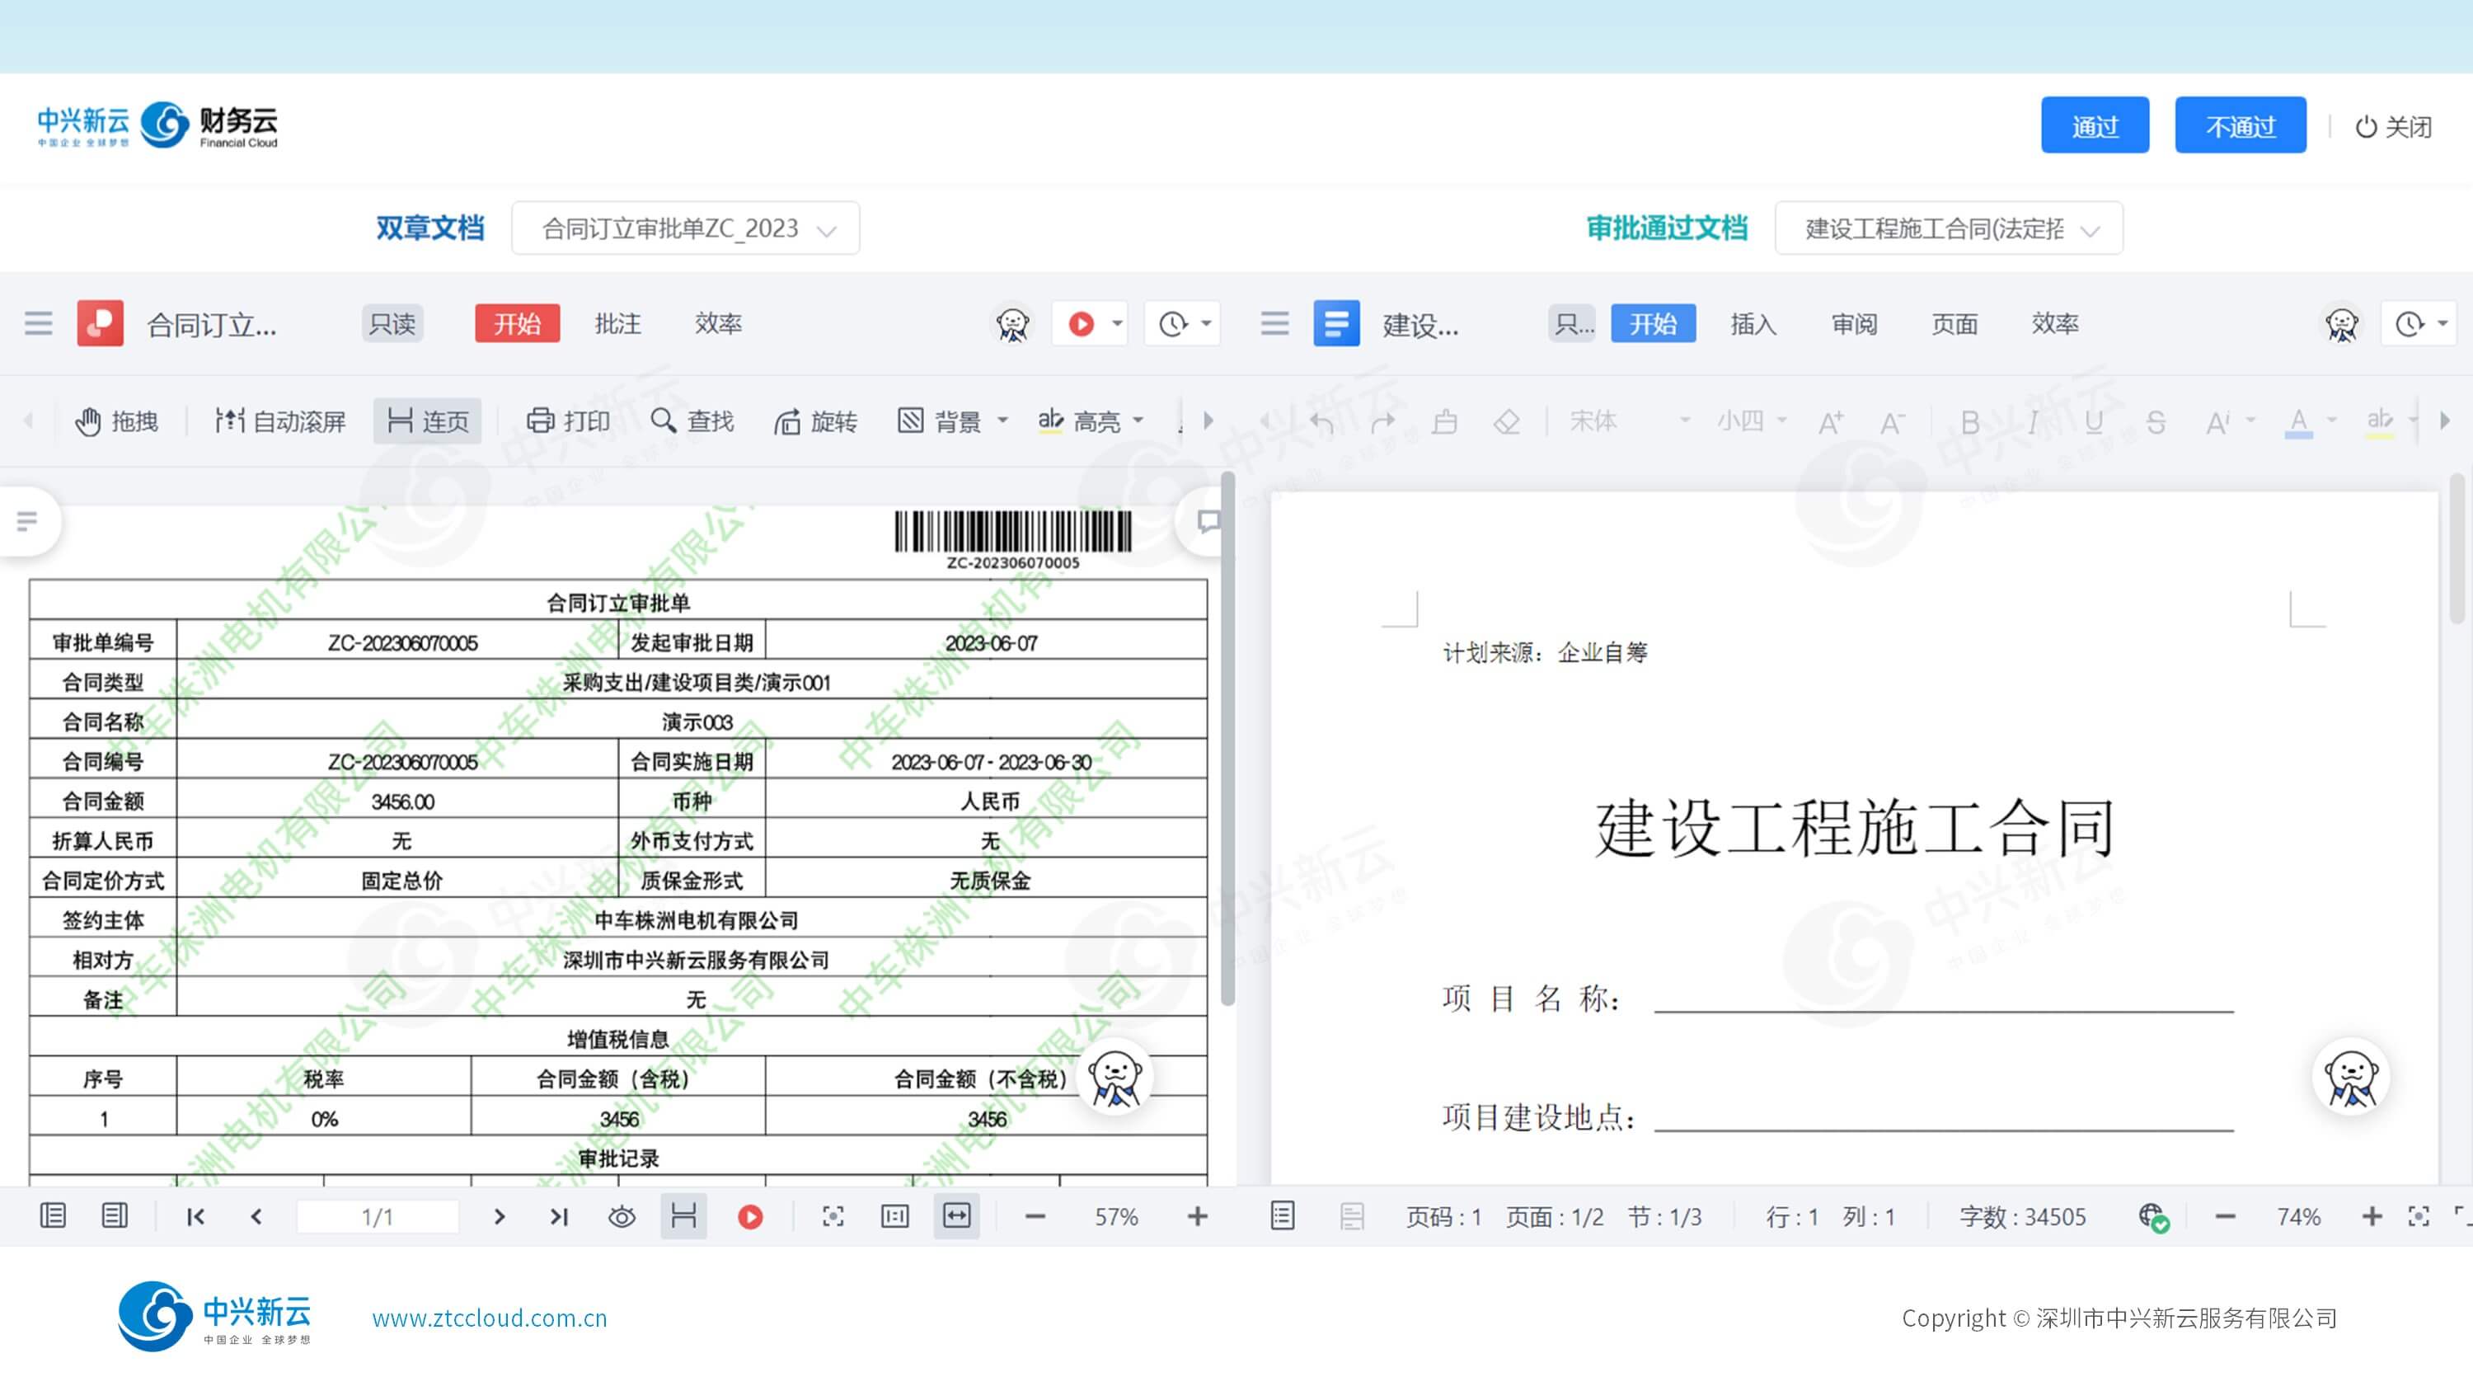
Task: Go to last page in left viewer
Action: 560,1216
